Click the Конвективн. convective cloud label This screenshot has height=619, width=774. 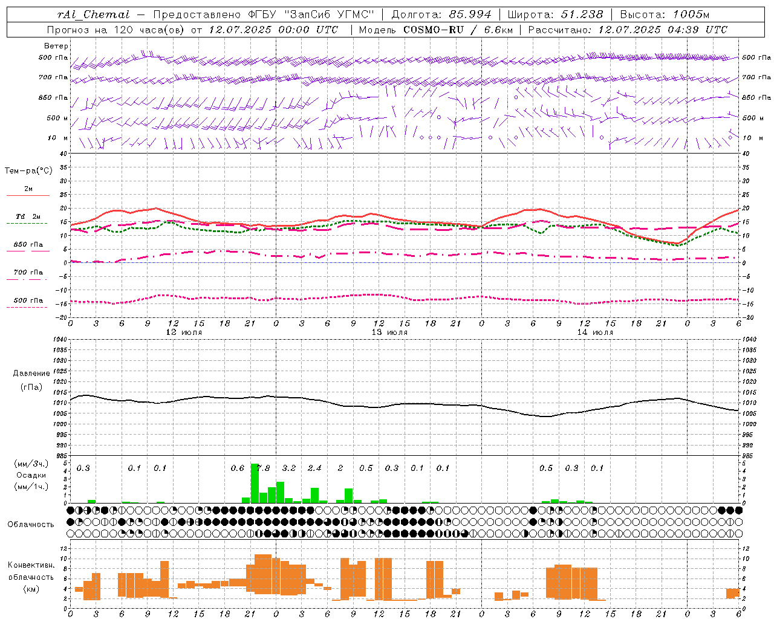[31, 565]
